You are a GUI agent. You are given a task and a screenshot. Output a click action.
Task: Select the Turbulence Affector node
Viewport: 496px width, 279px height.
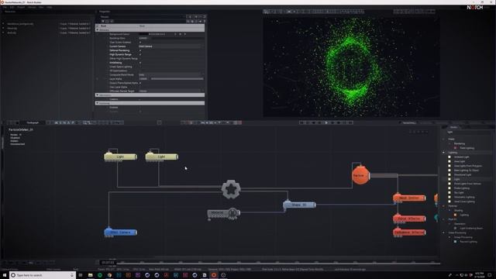(409, 232)
